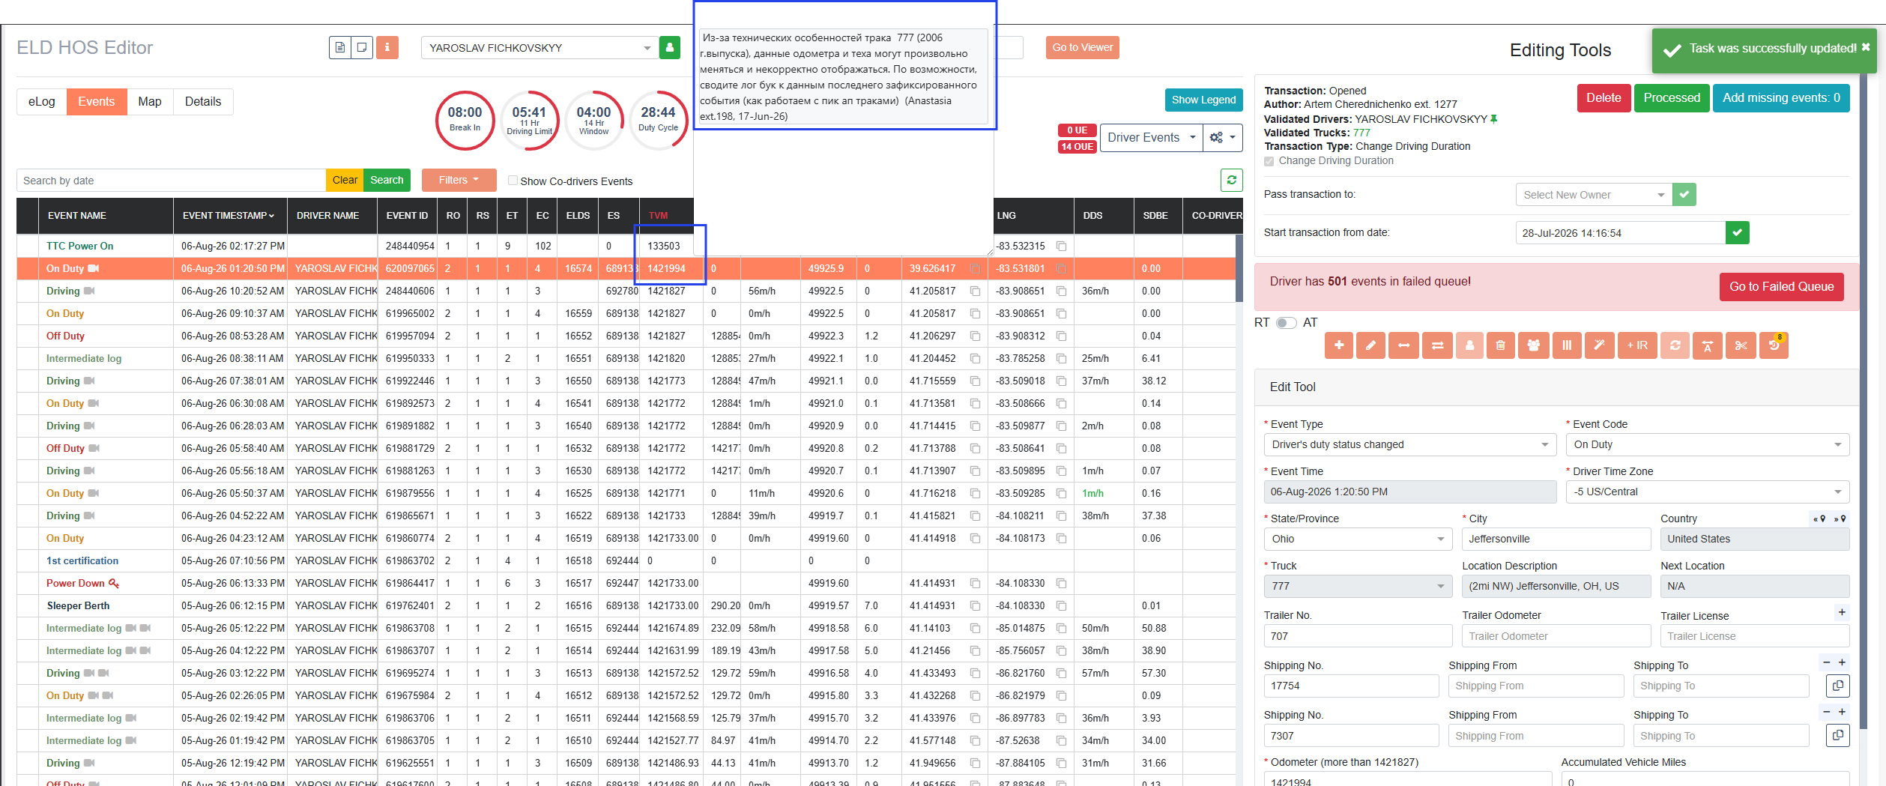Click the + IR tool button
1886x786 pixels.
(x=1637, y=345)
